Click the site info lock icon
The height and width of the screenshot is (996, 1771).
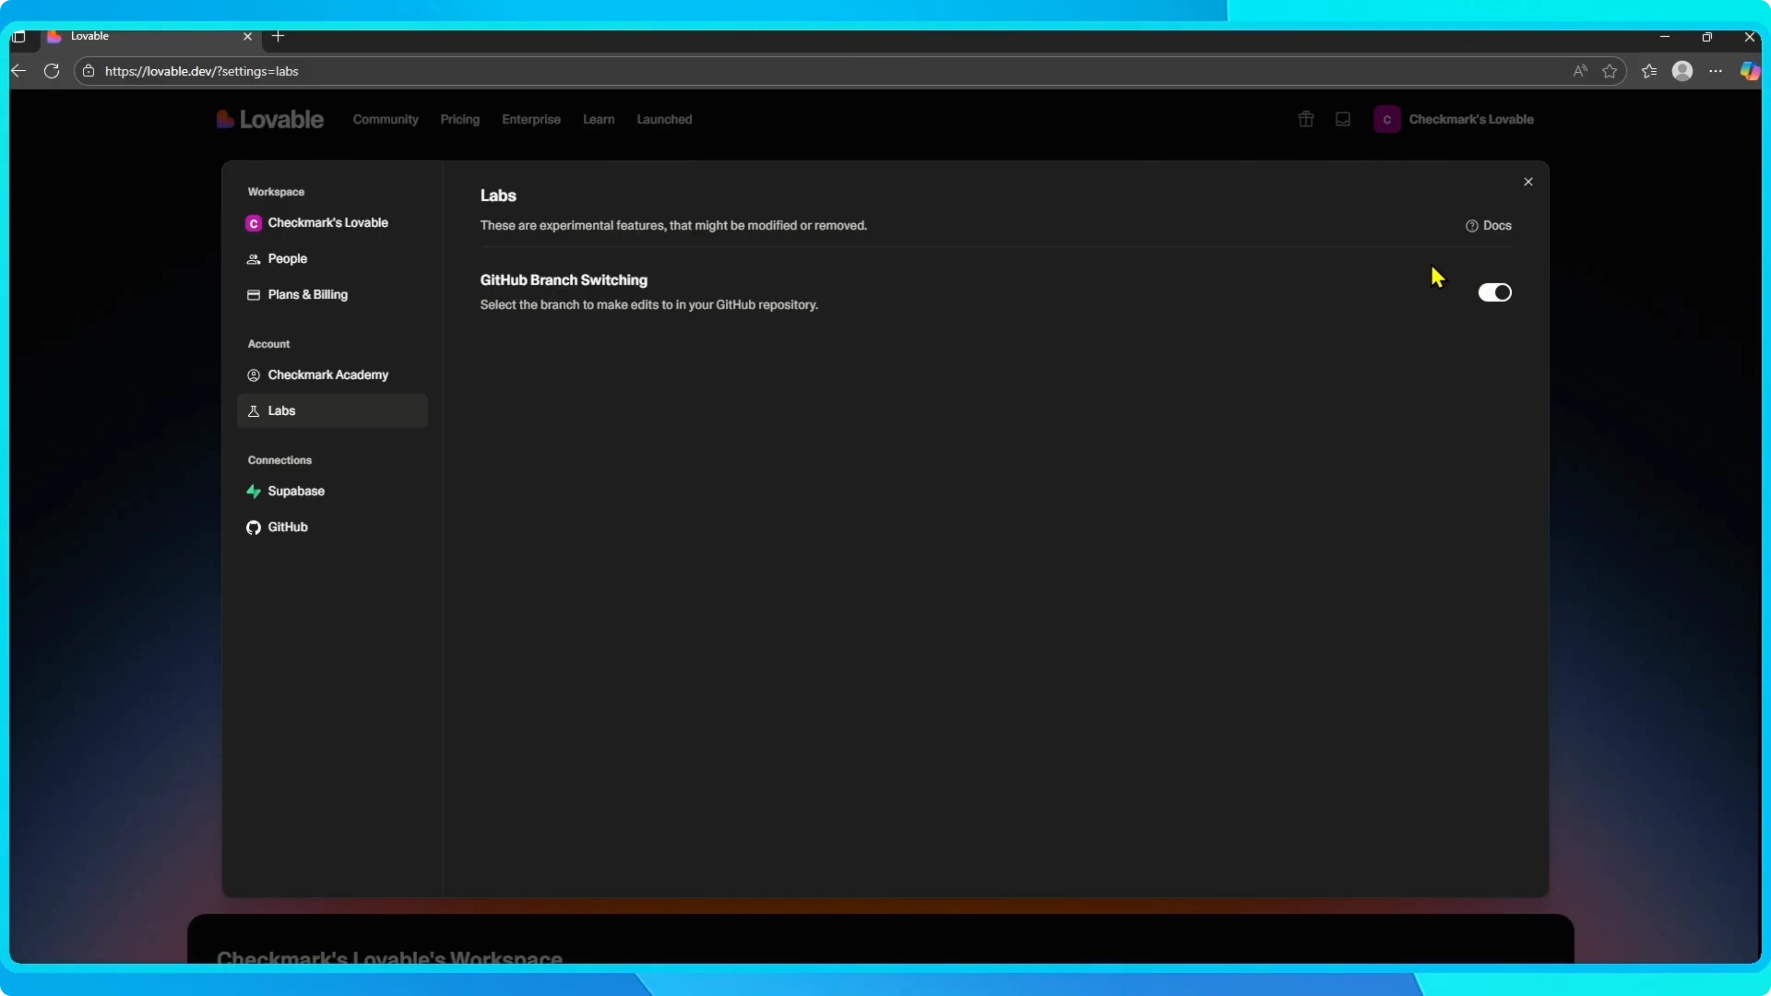click(89, 71)
